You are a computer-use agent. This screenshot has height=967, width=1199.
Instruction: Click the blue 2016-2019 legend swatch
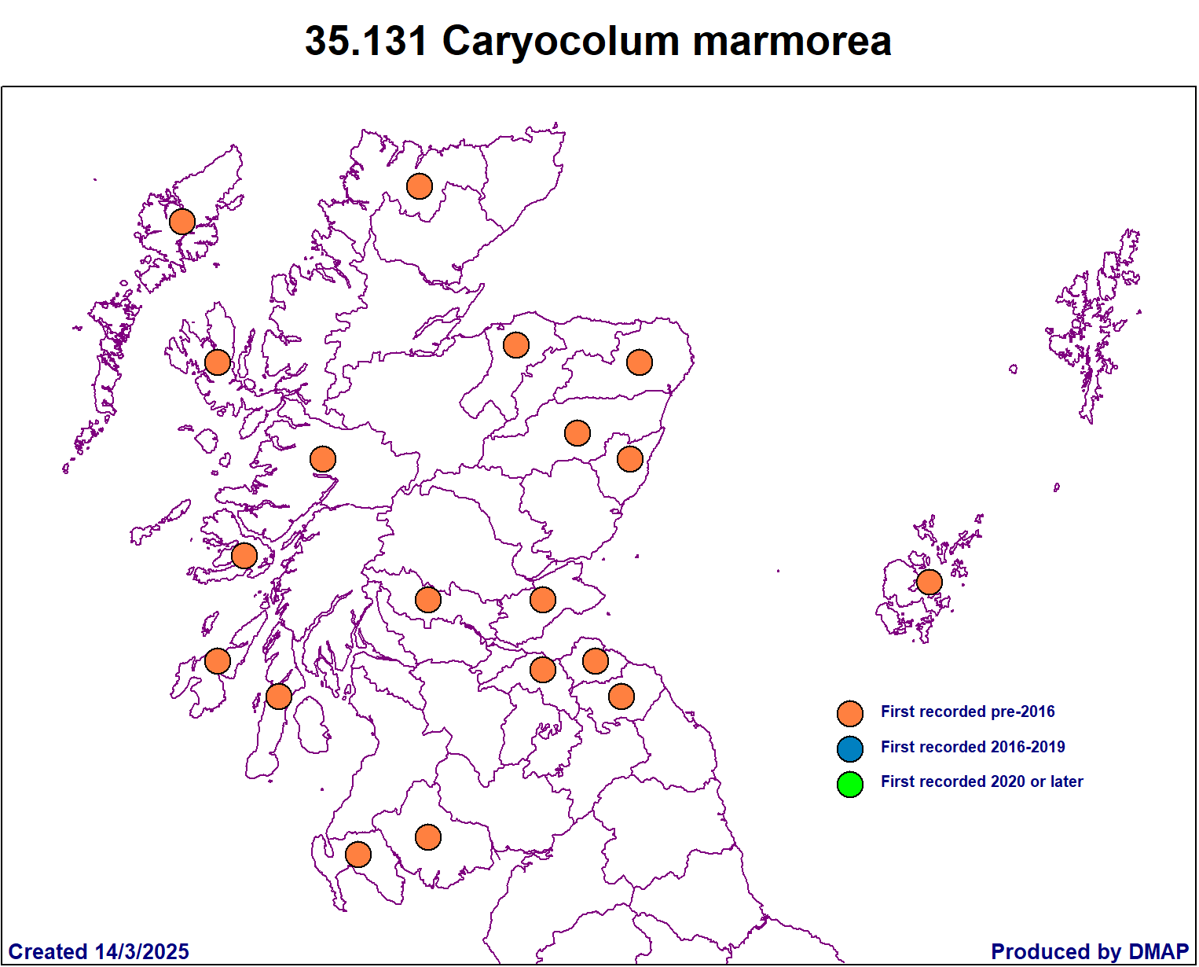(850, 749)
